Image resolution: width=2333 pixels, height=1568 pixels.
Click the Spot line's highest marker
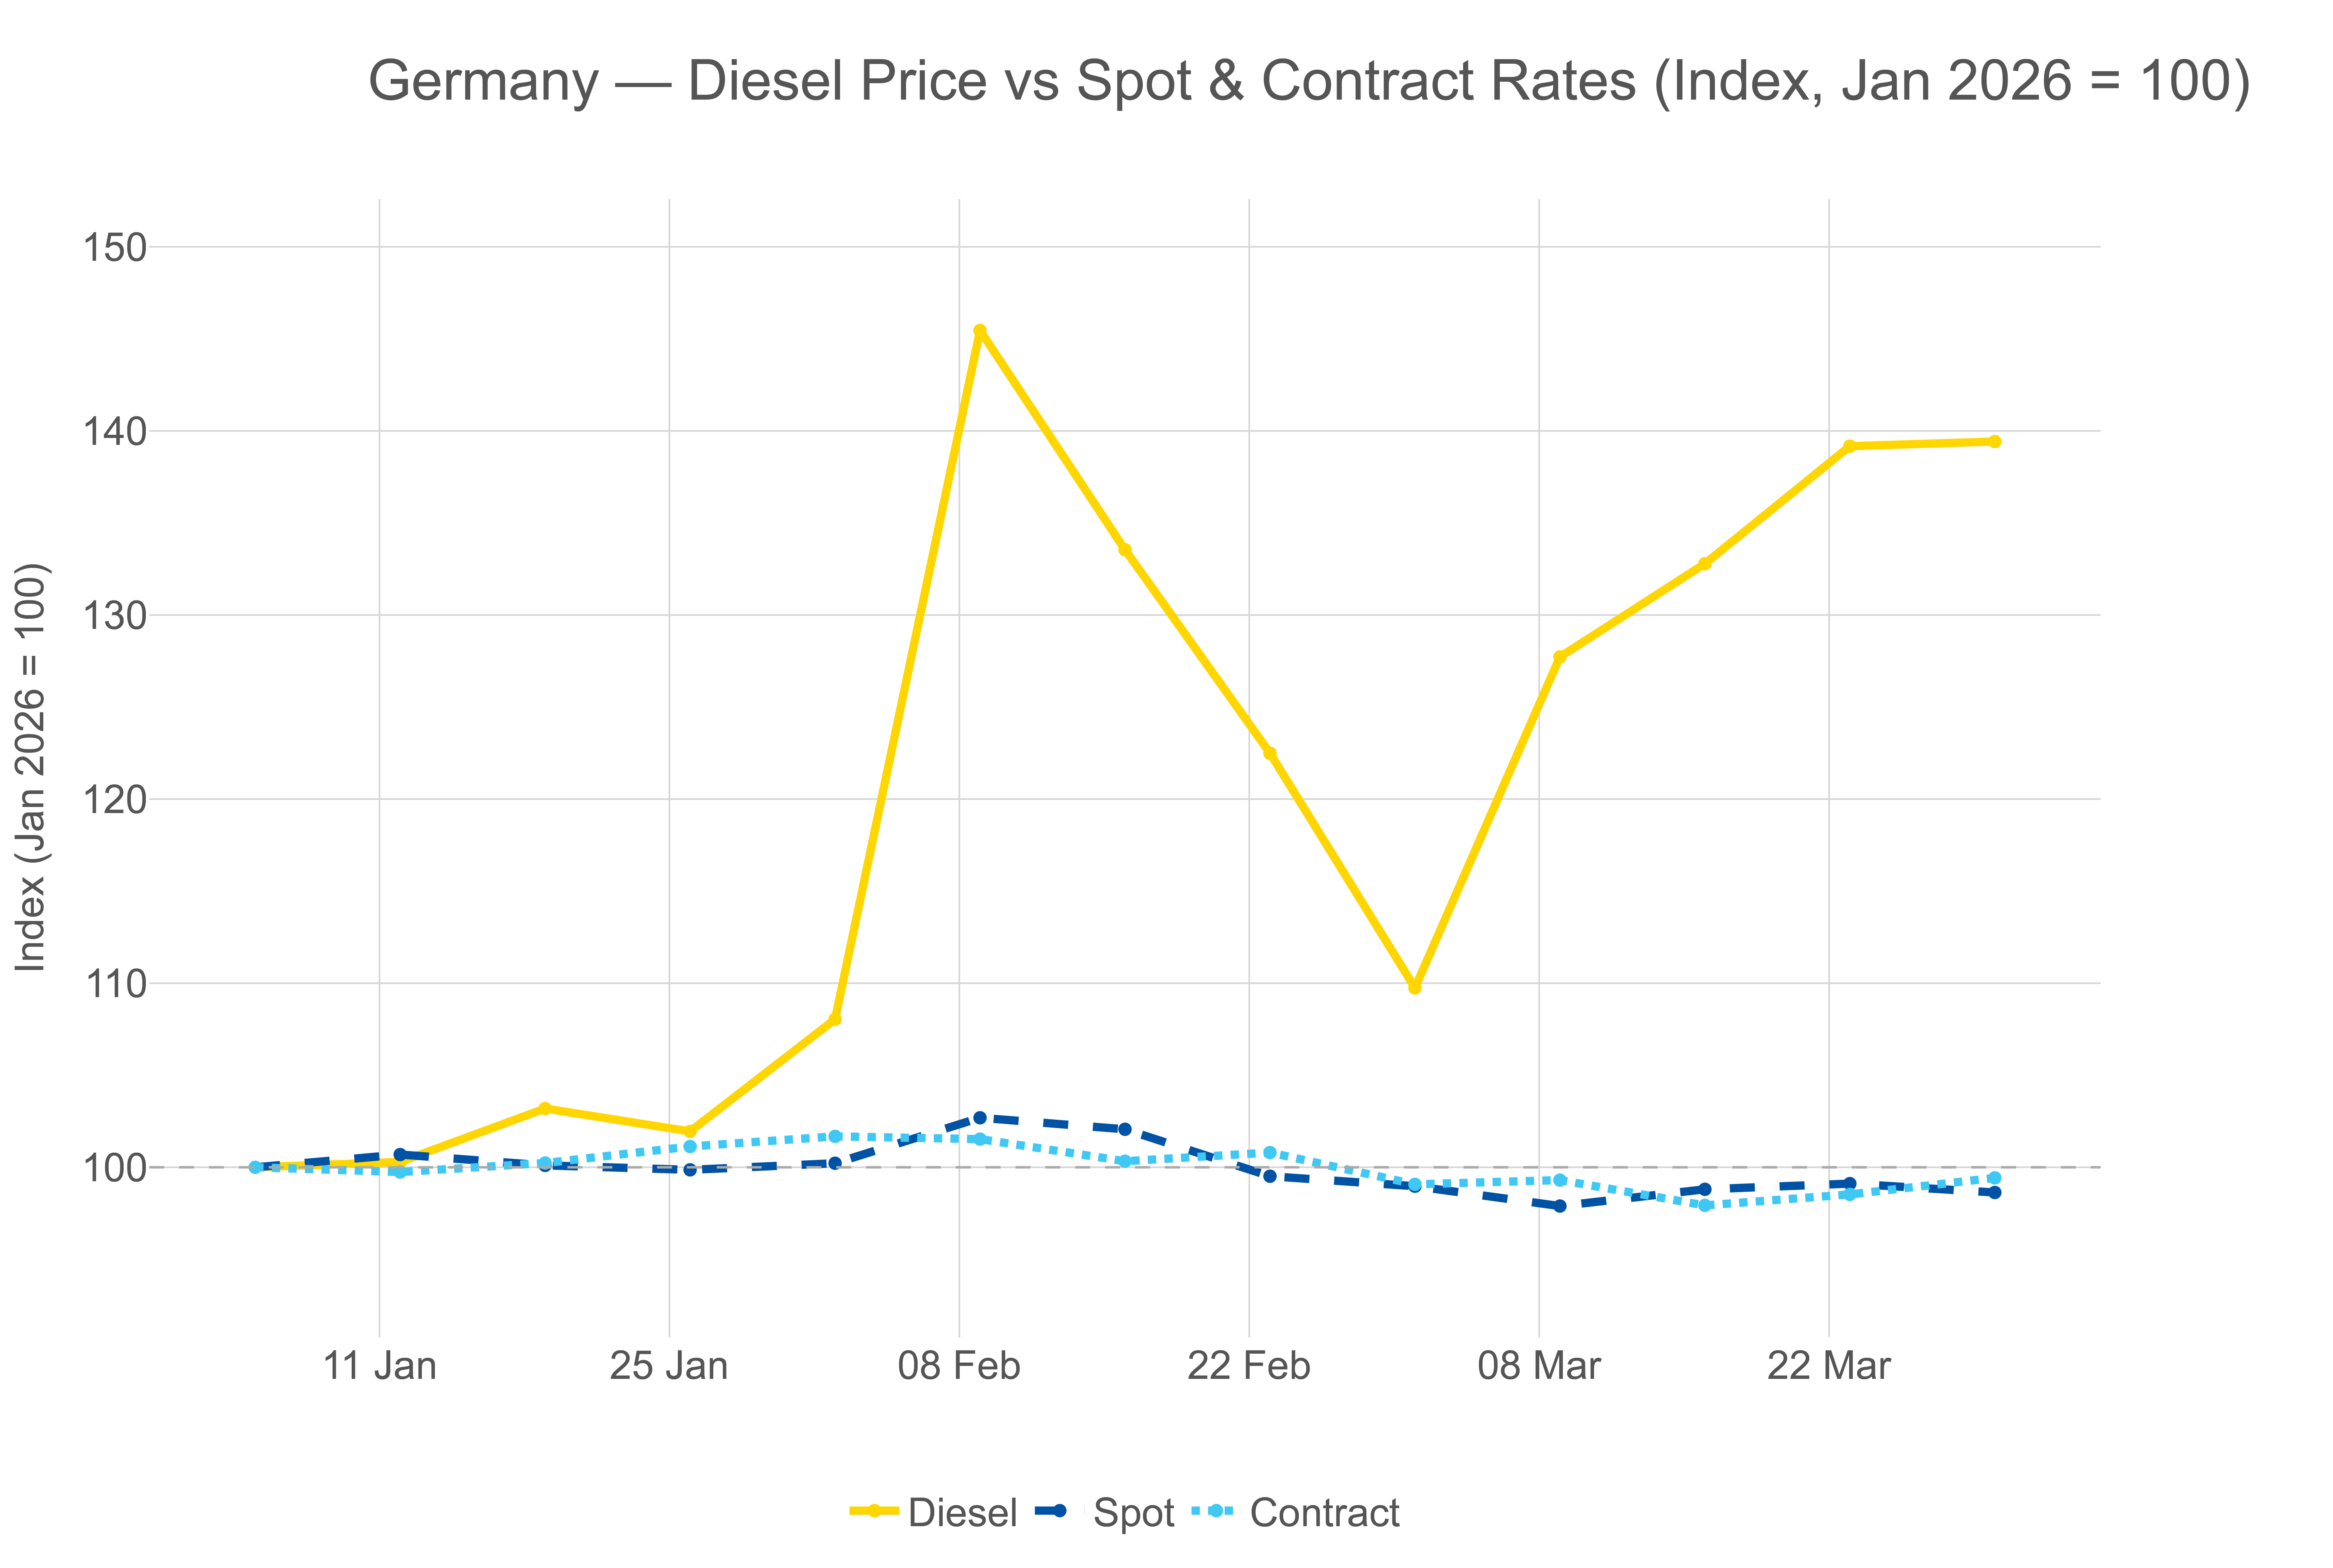point(980,1118)
